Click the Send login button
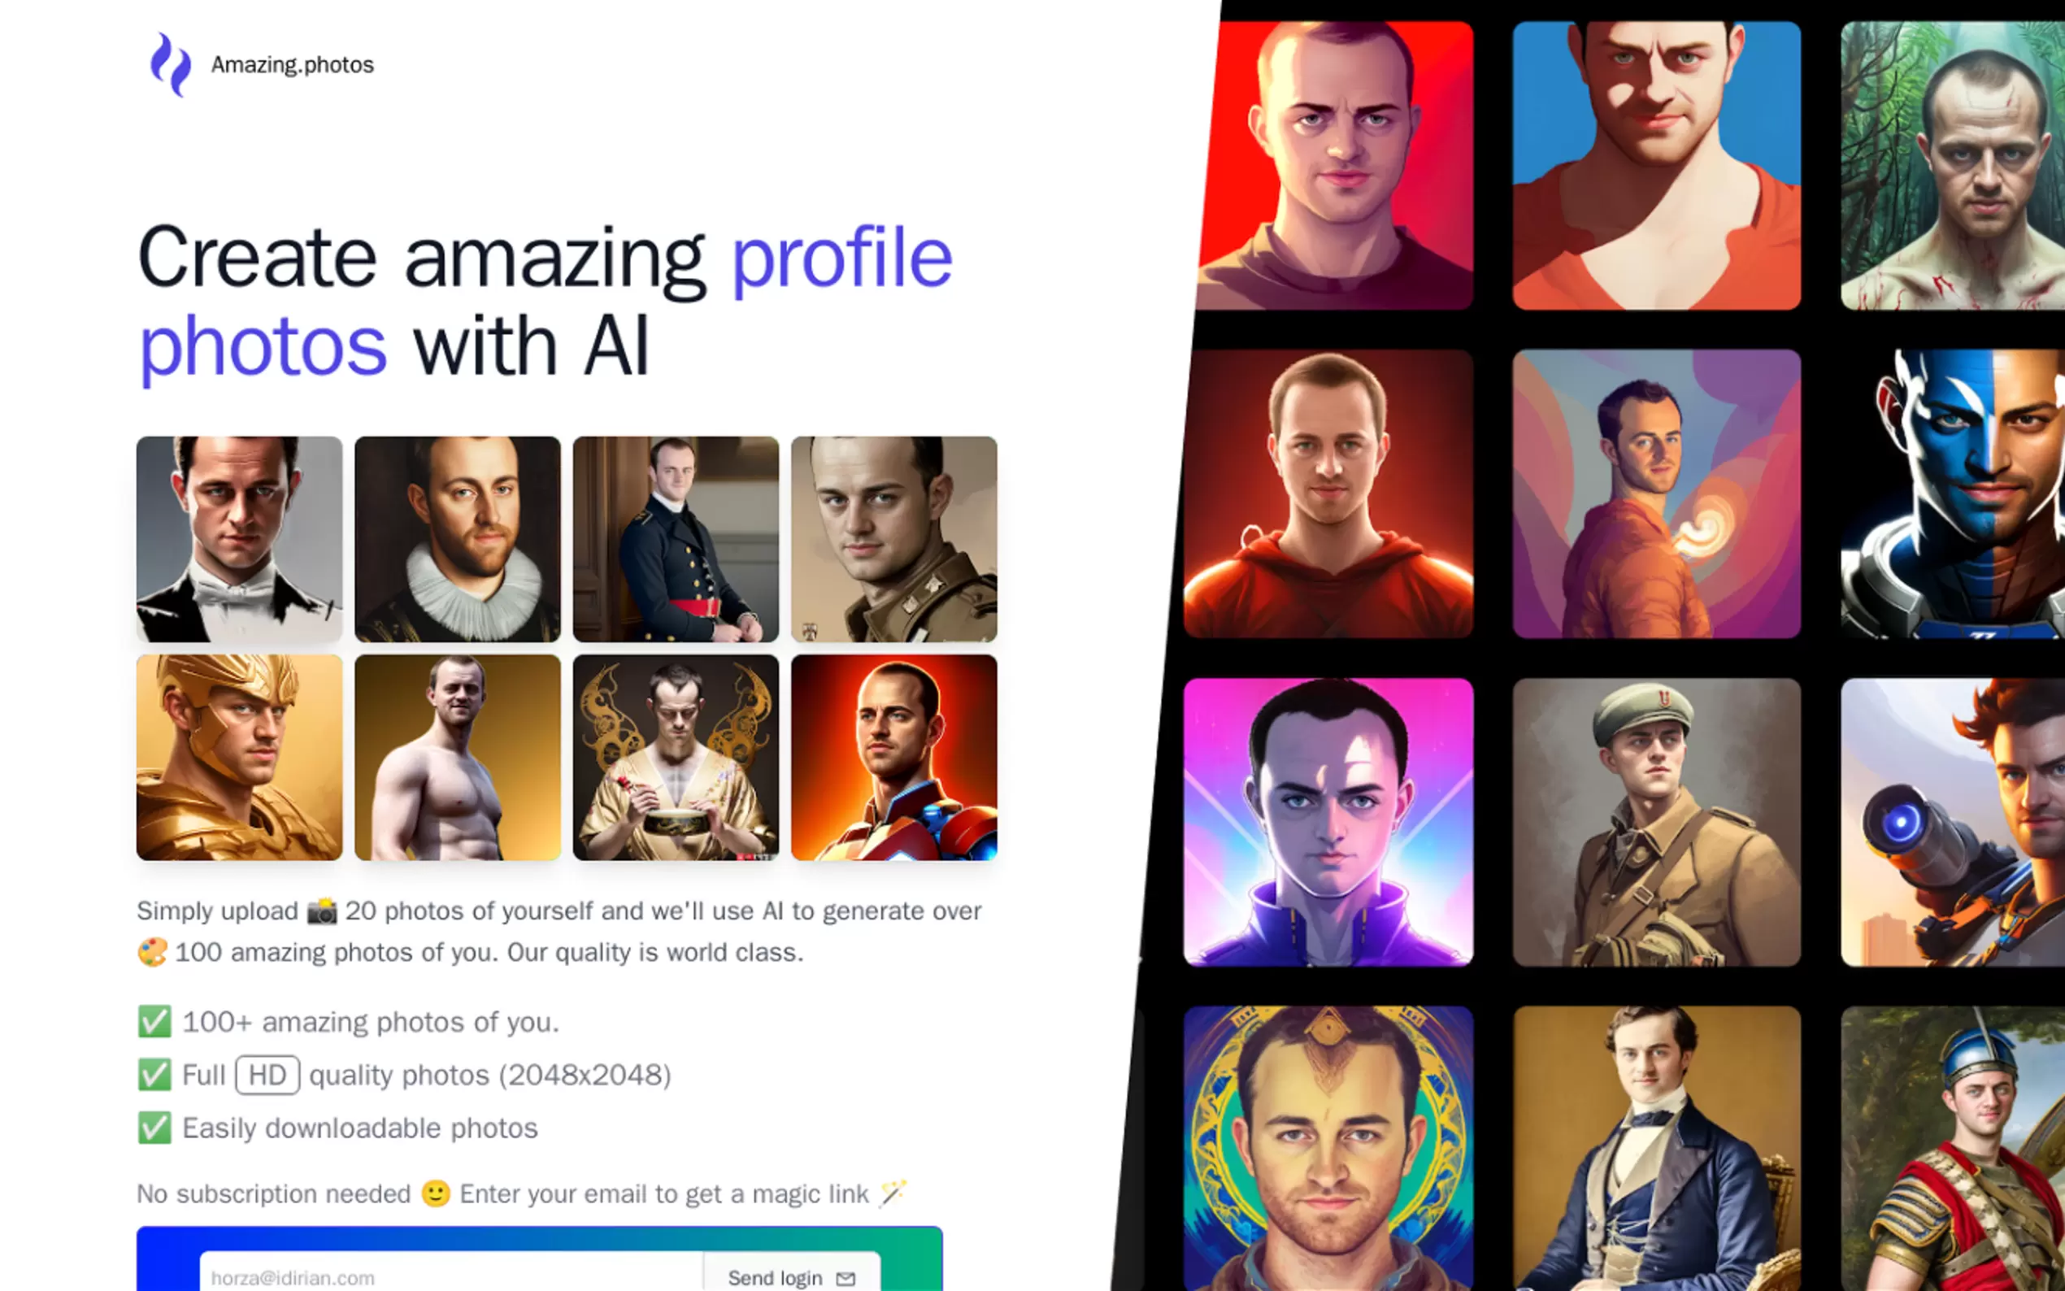Image resolution: width=2065 pixels, height=1291 pixels. coord(790,1276)
